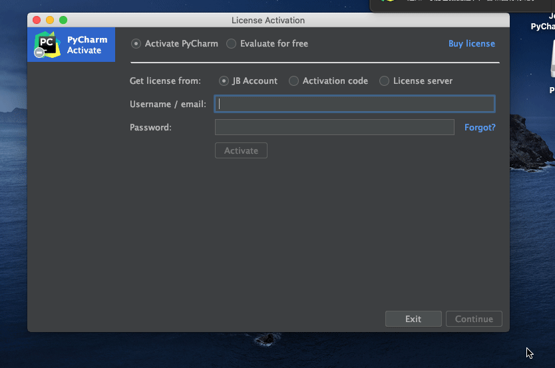Viewport: 555px width, 368px height.
Task: Click the PyCharm PC logo icon
Action: [x=47, y=45]
